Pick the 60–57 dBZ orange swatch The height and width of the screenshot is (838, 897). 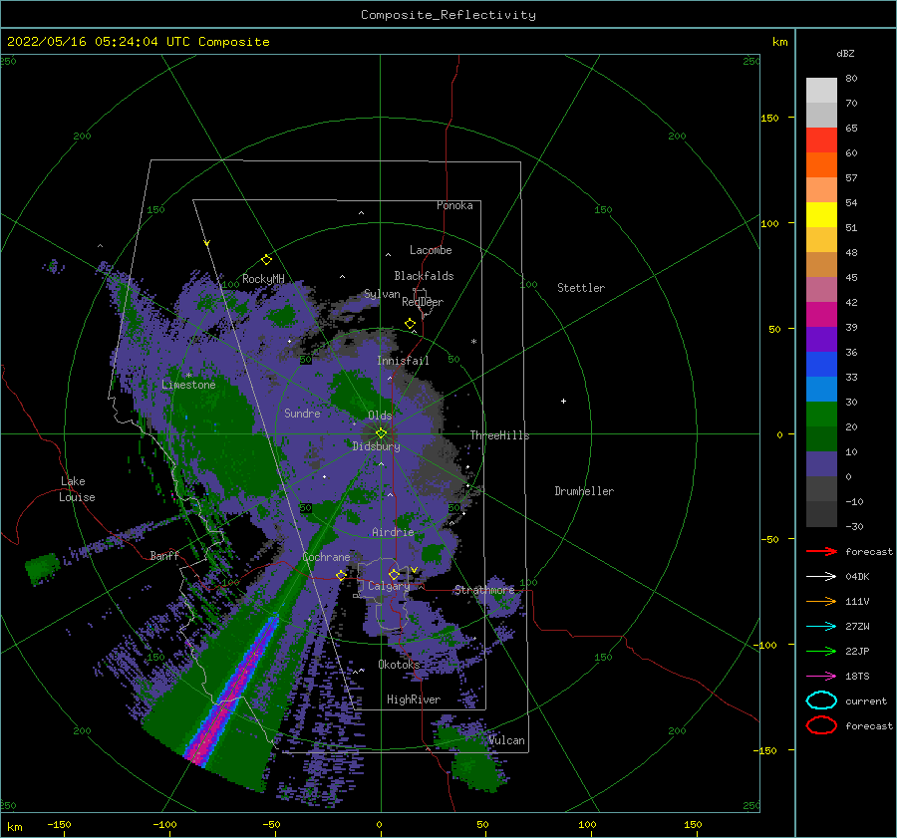point(821,164)
